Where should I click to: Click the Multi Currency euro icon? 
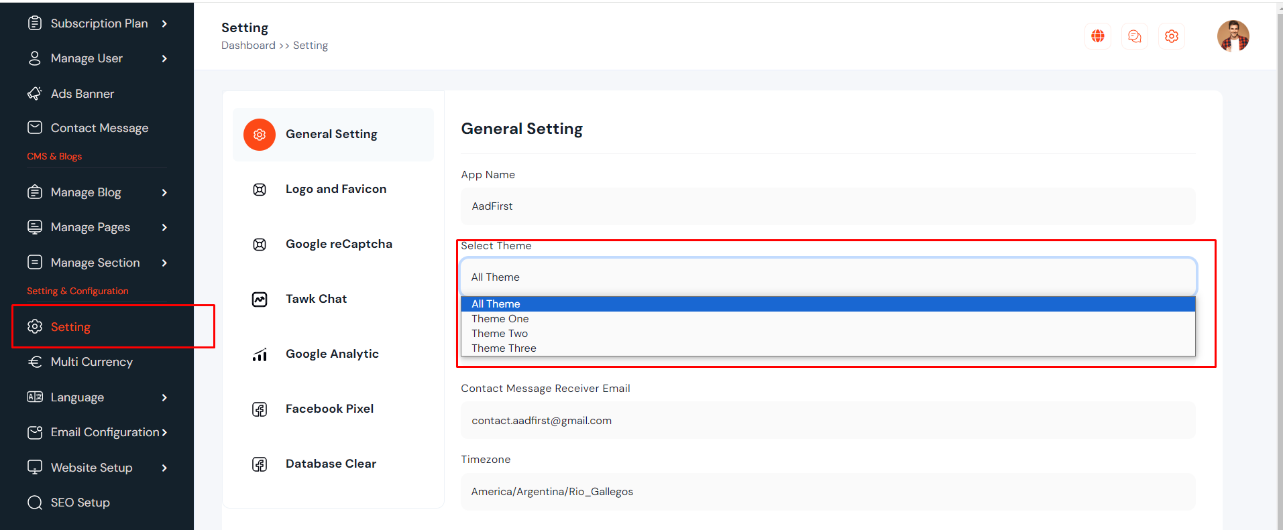(x=35, y=362)
